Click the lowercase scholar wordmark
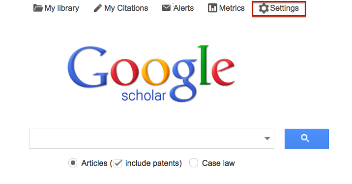This screenshot has height=184, width=352. click(144, 96)
